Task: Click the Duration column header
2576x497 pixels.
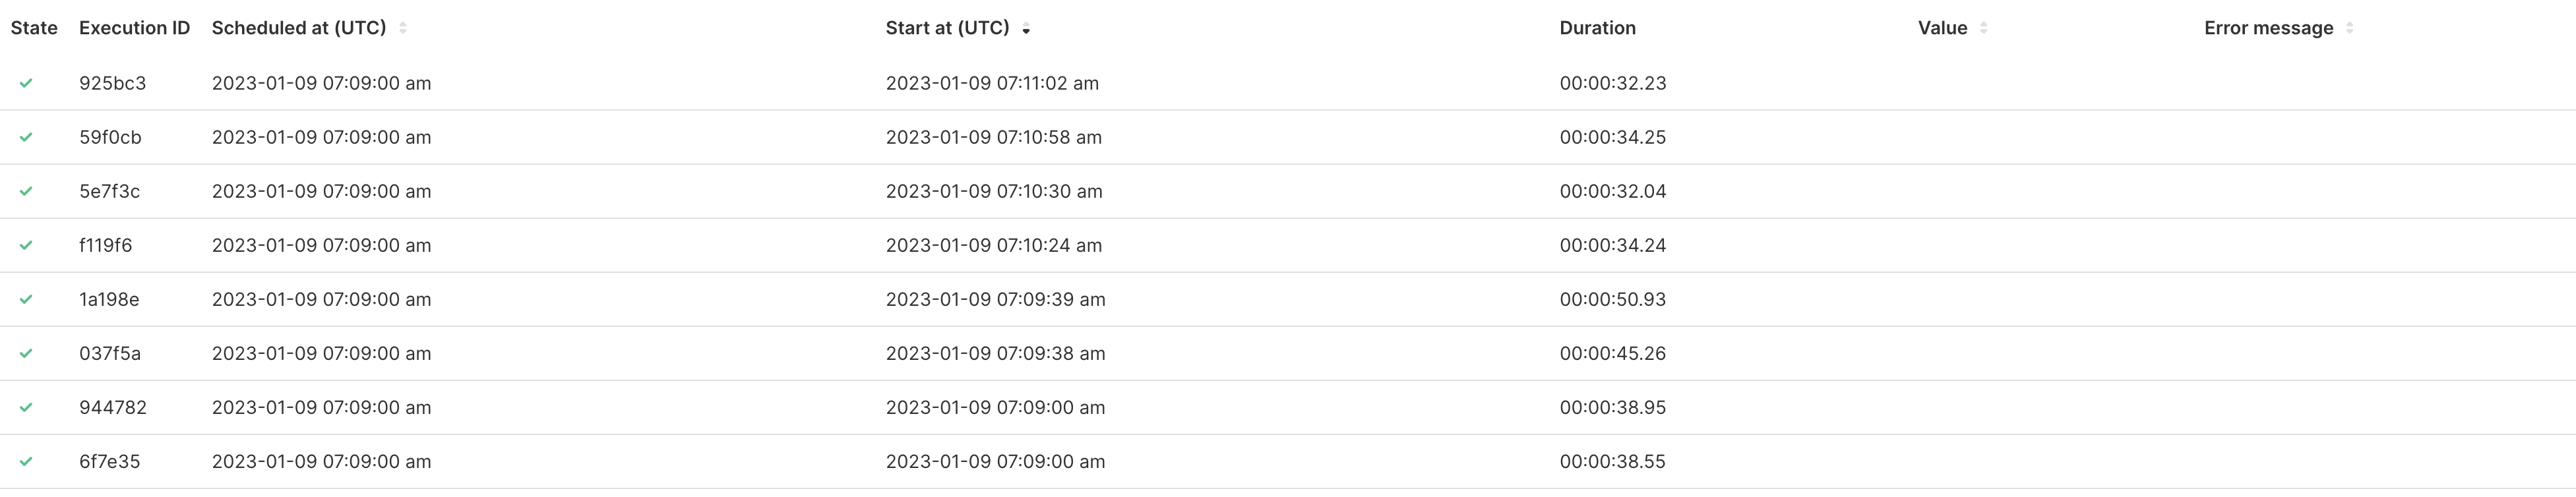Action: [1597, 28]
